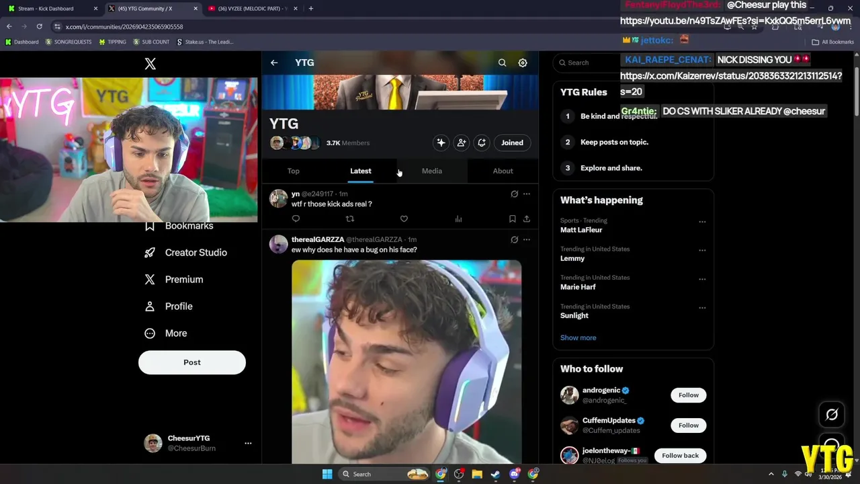Open Profile in sidebar
The image size is (860, 484).
click(x=169, y=307)
